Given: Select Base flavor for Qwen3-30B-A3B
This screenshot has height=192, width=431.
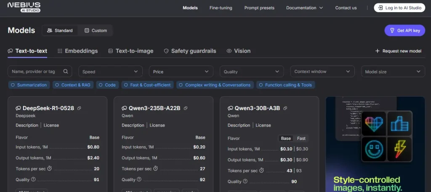Looking at the screenshot, I should click(286, 139).
